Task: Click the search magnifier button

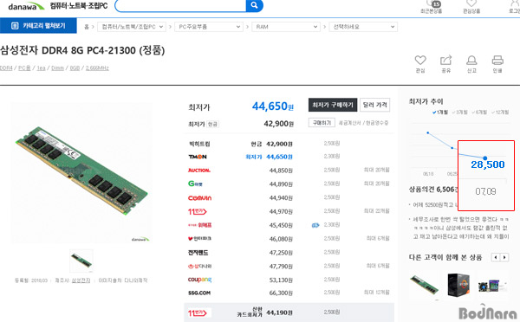Action: (254, 5)
